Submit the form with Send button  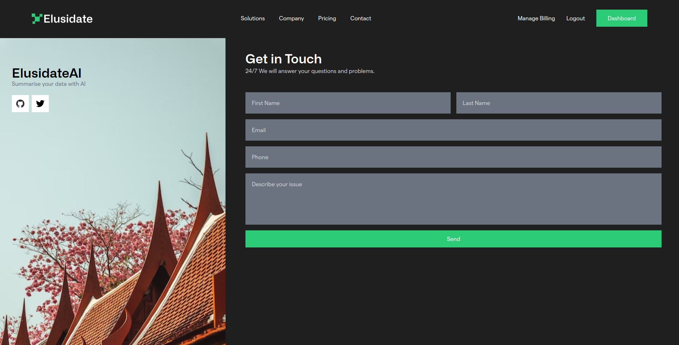(453, 239)
